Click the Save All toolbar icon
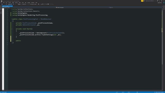Screen dimensions: 165x93 coord(11,4)
